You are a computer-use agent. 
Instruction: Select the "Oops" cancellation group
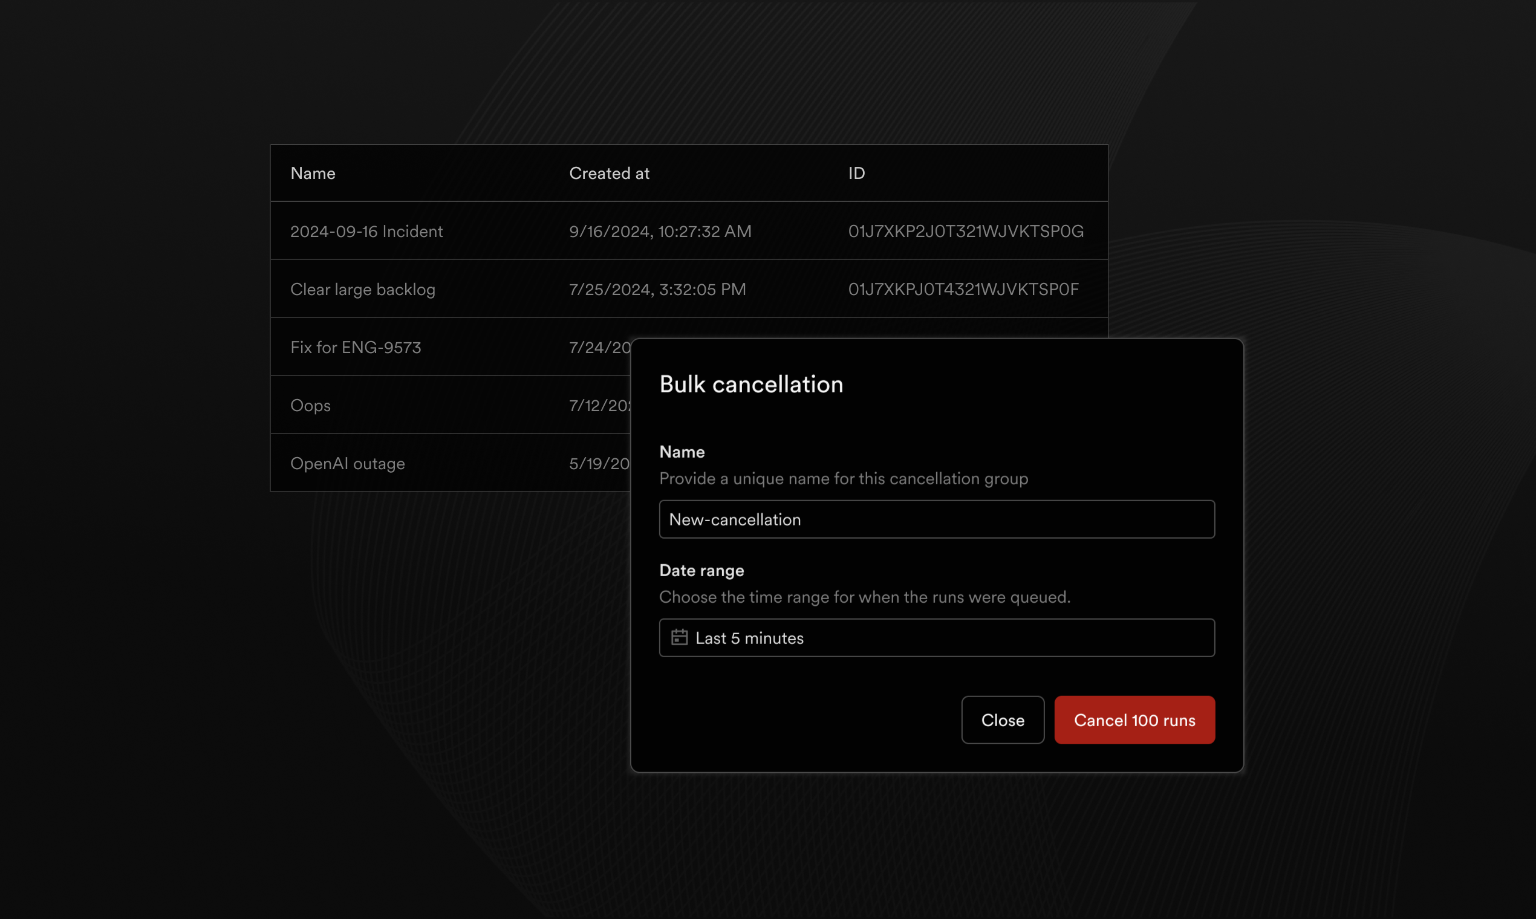pos(310,405)
